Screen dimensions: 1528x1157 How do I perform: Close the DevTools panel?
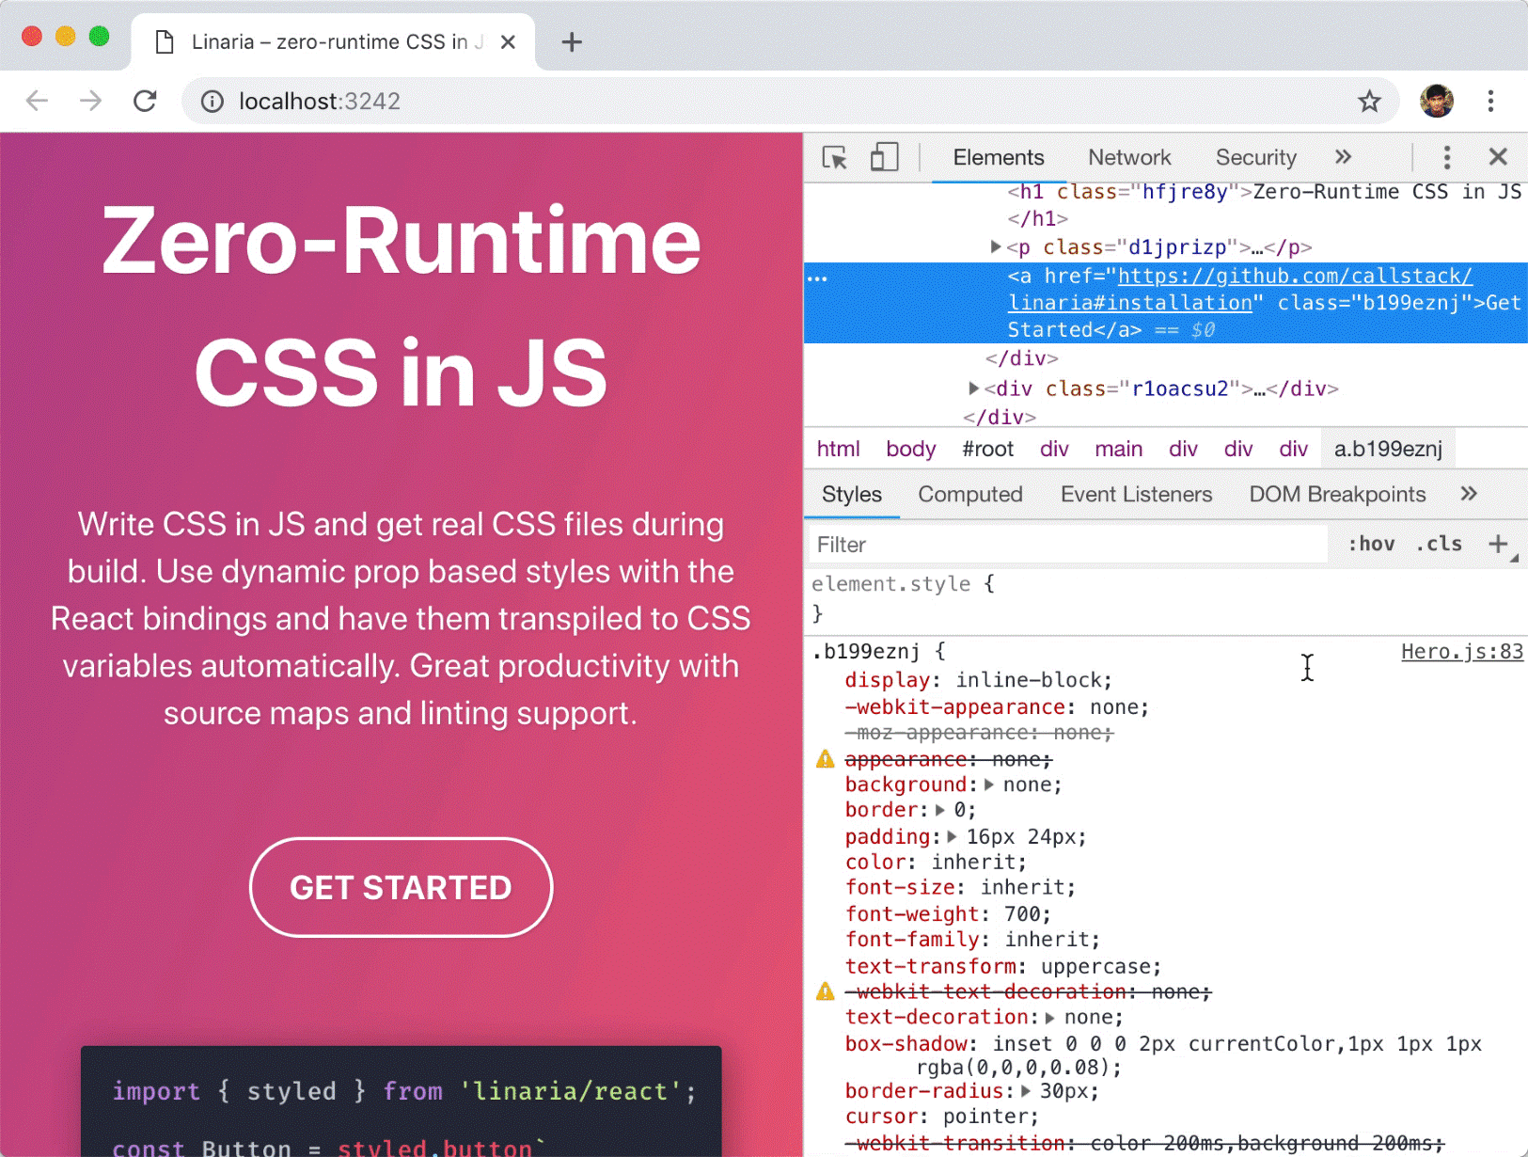pyautogui.click(x=1498, y=157)
